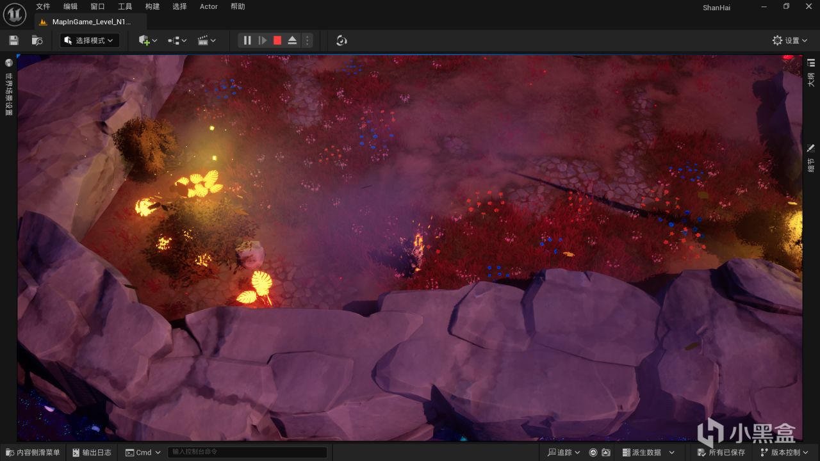The image size is (820, 461).
Task: Click the 所有已保存 save status button
Action: (721, 453)
